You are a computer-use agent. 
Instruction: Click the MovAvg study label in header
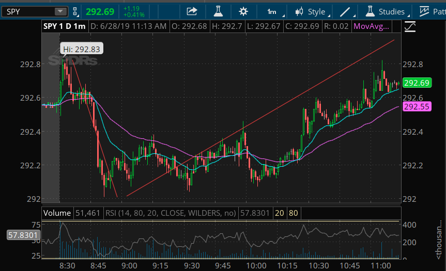[371, 26]
